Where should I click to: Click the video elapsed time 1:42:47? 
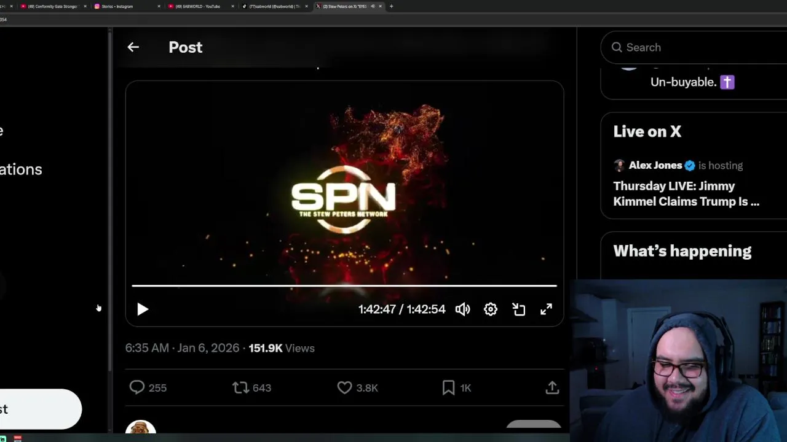pyautogui.click(x=377, y=309)
